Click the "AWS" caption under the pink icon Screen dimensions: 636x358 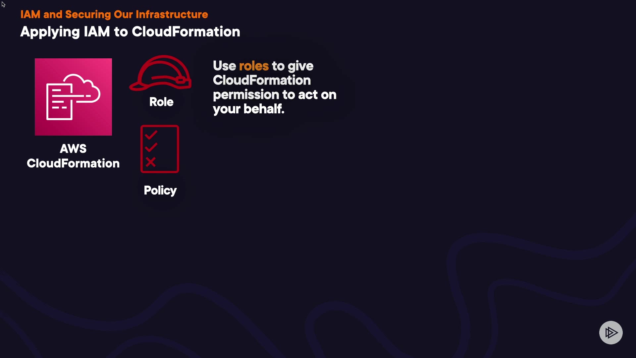(73, 149)
